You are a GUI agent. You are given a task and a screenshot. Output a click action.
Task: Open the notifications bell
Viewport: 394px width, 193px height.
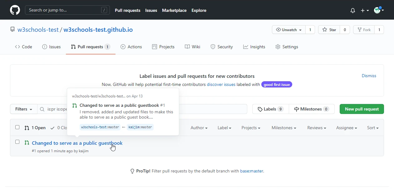(353, 10)
